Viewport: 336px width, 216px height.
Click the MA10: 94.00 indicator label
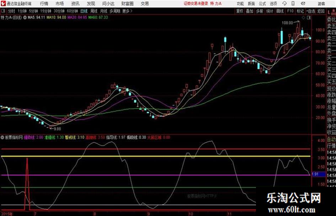tap(57, 17)
